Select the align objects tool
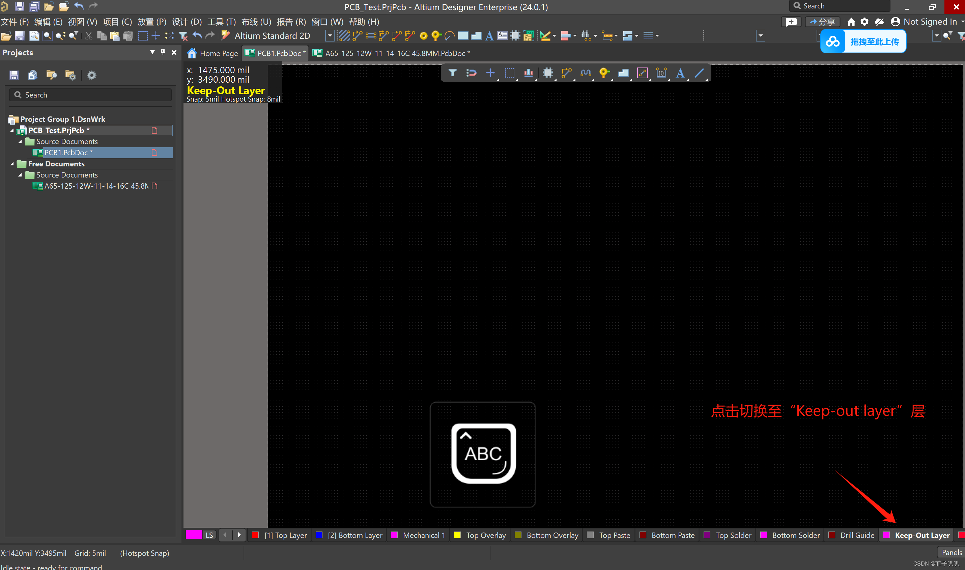This screenshot has width=965, height=570. tap(529, 73)
